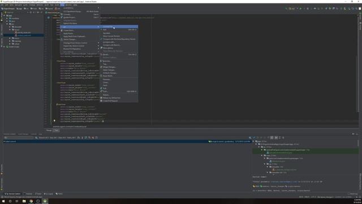
Task: Choose Merge Changes in Git submenu
Action: tap(119, 67)
